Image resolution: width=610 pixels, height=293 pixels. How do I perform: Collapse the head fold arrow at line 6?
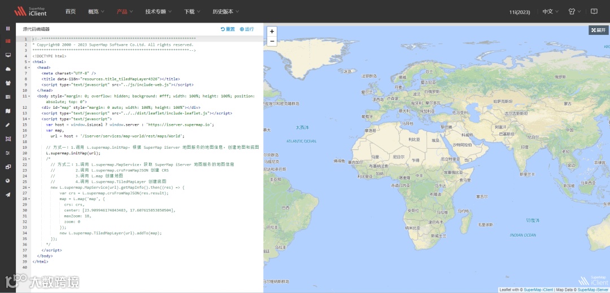pos(29,67)
